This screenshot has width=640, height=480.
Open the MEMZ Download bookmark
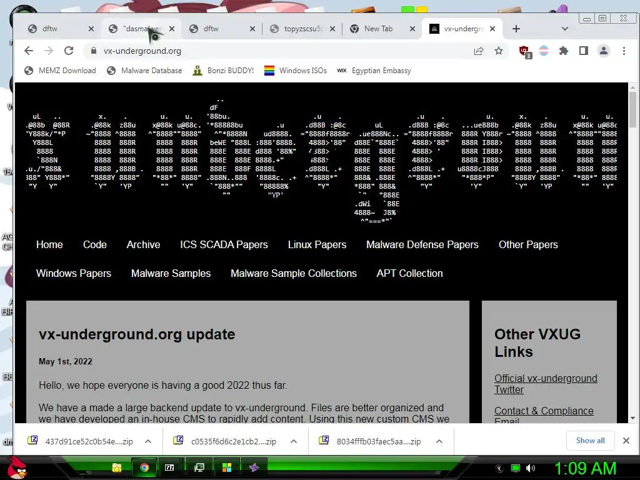click(x=60, y=71)
